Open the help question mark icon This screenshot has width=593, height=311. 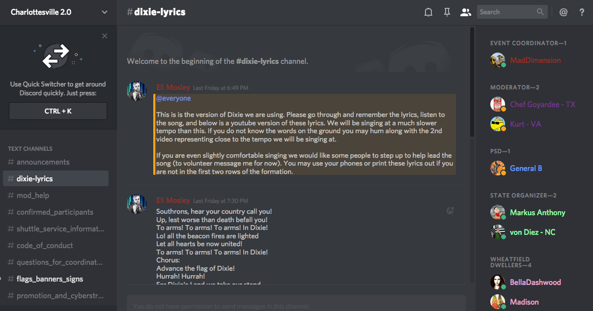coord(582,12)
